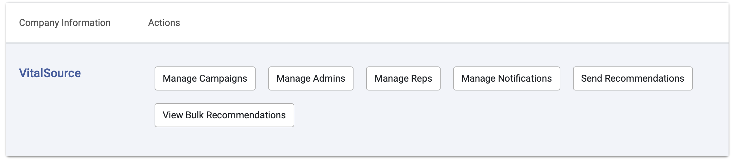Choose the admins management button
The image size is (733, 162).
tap(311, 78)
